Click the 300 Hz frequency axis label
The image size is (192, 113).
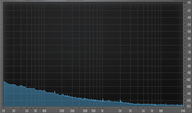point(72,111)
